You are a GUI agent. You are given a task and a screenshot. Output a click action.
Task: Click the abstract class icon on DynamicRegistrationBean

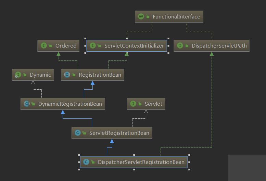[27, 104]
